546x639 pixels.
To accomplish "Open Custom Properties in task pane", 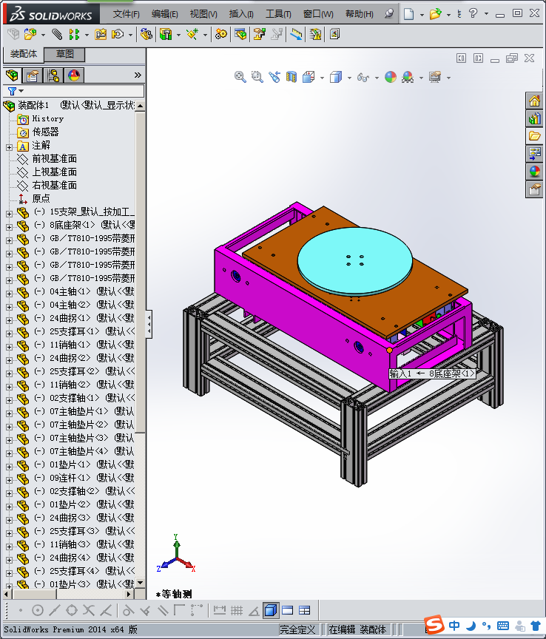I will pos(535,189).
